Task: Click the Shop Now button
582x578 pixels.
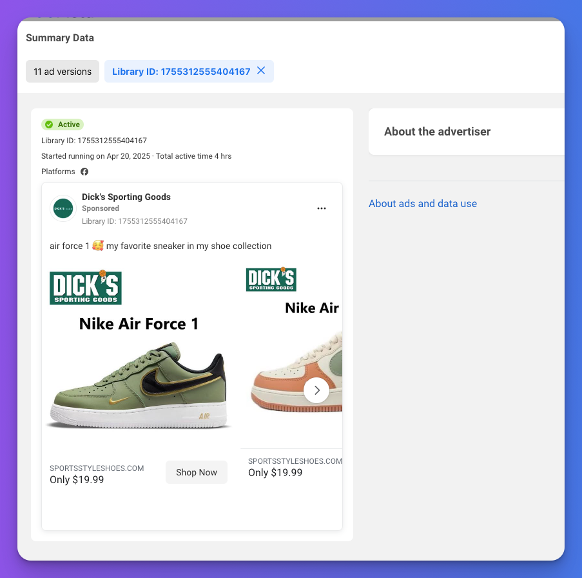Action: tap(197, 472)
